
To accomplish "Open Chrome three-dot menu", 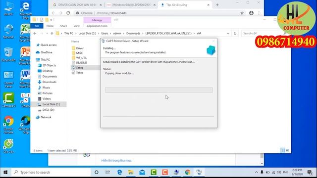I will [259, 13].
